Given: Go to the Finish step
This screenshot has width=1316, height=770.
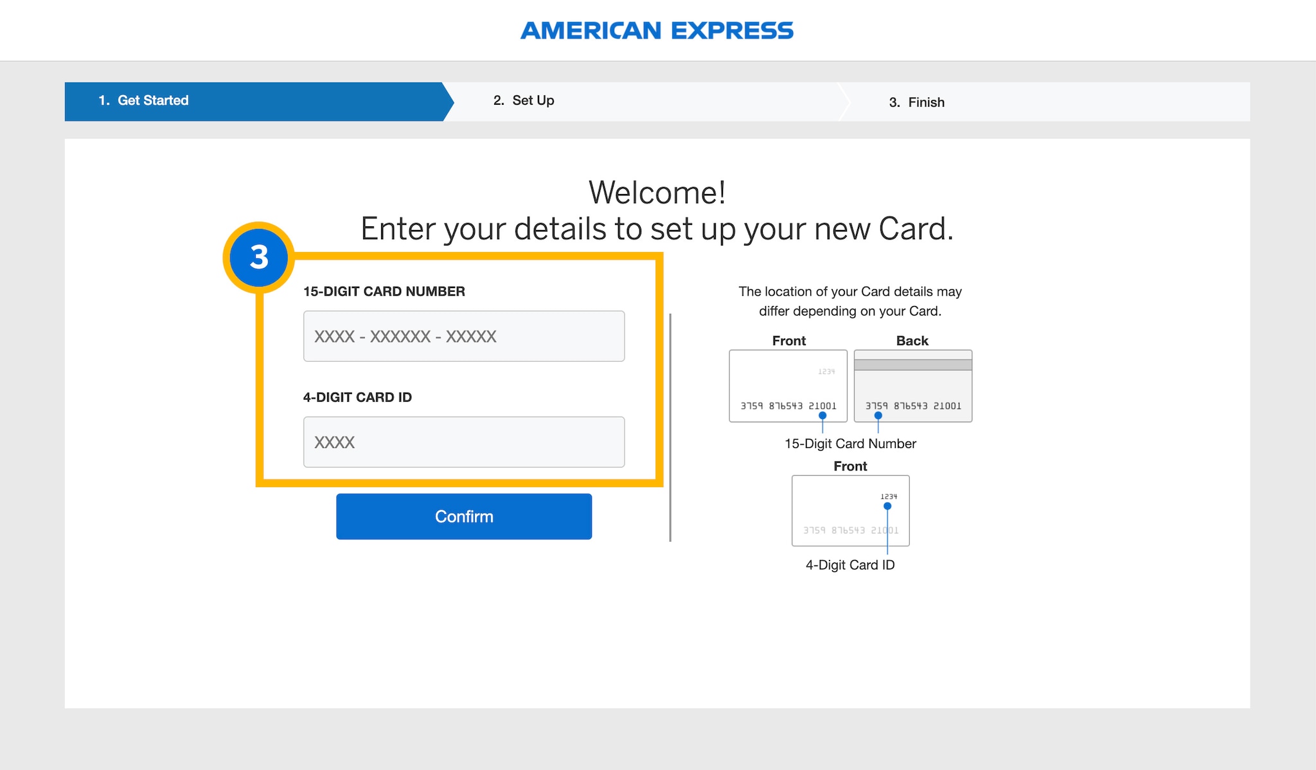Looking at the screenshot, I should point(916,102).
